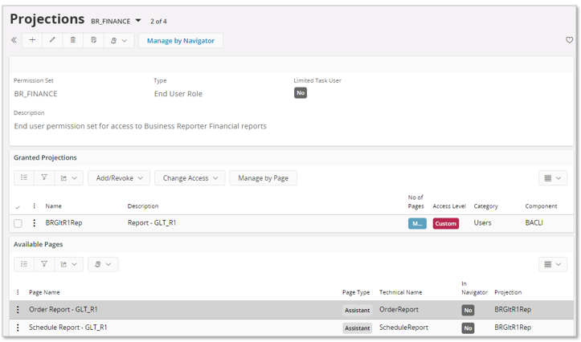The image size is (581, 342).
Task: Open filter icon in Available Pages toolbar
Action: point(44,264)
